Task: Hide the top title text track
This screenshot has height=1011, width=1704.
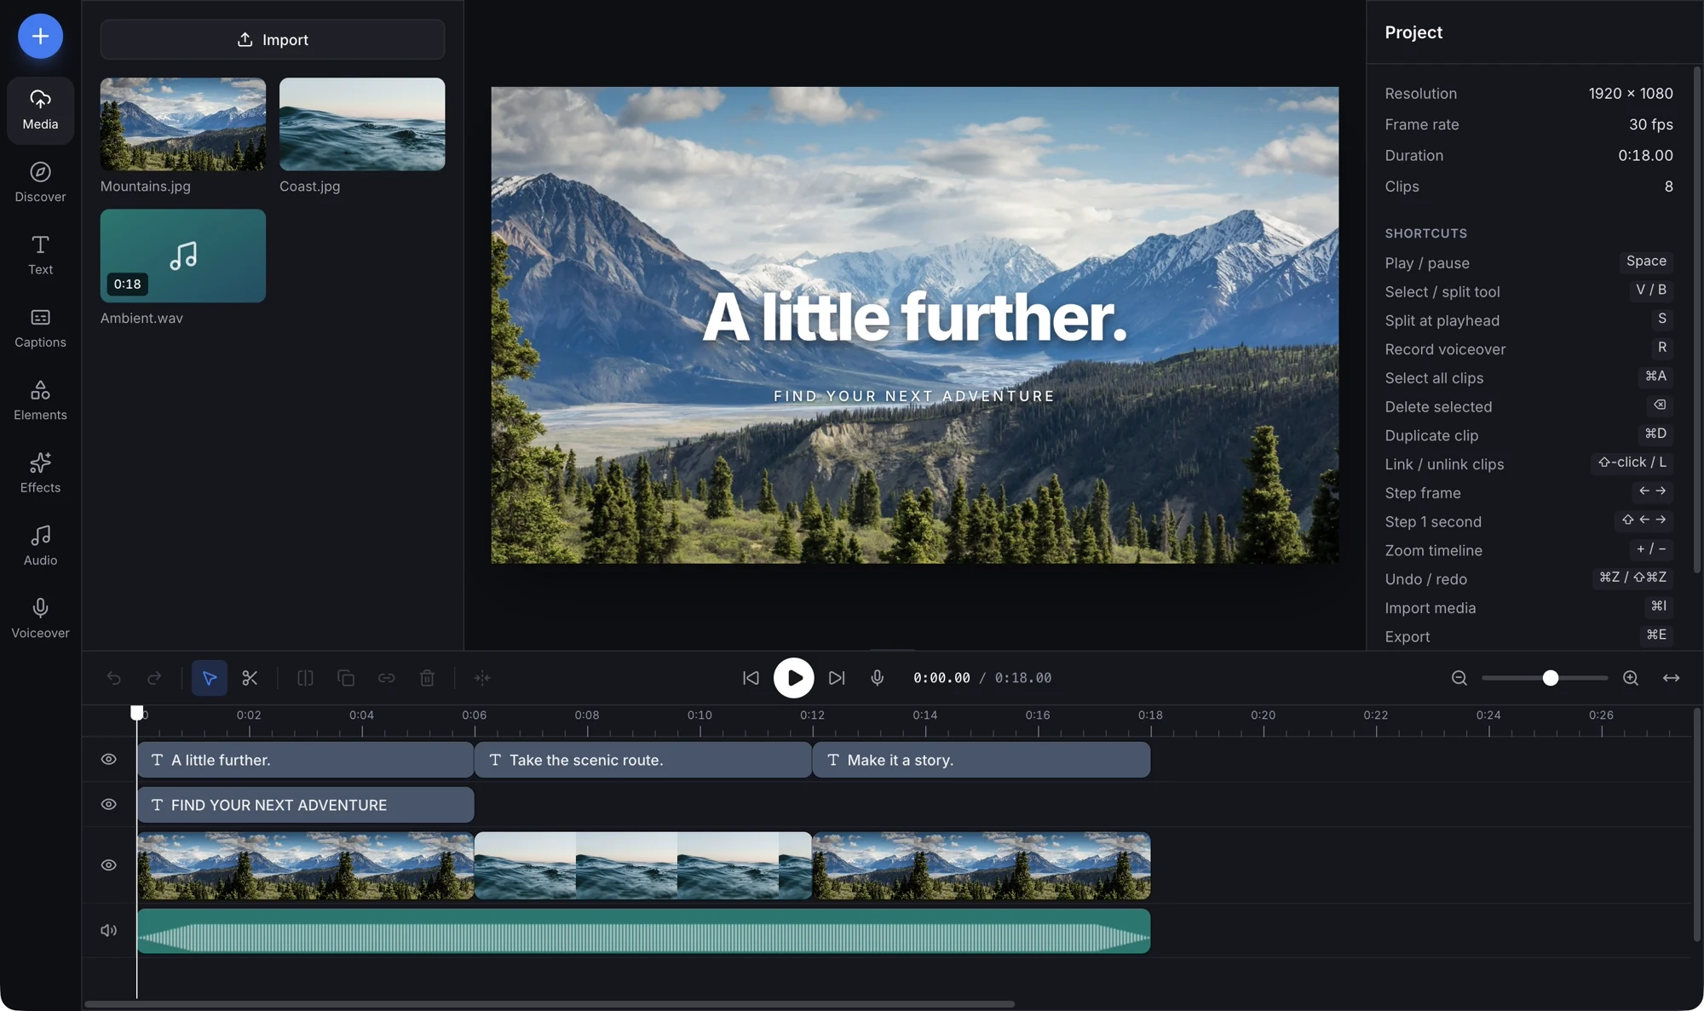Action: (109, 760)
